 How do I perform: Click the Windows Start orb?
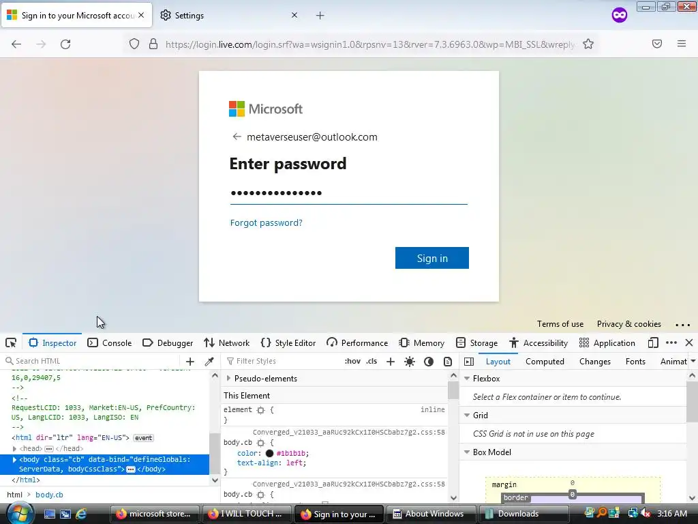(18, 513)
